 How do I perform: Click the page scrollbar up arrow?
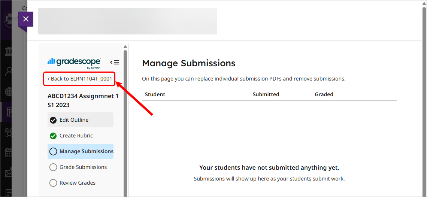click(x=424, y=3)
